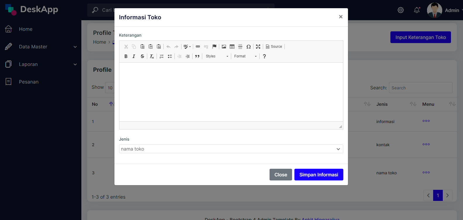Go to previous page arrow
The image size is (463, 220).
click(x=428, y=195)
